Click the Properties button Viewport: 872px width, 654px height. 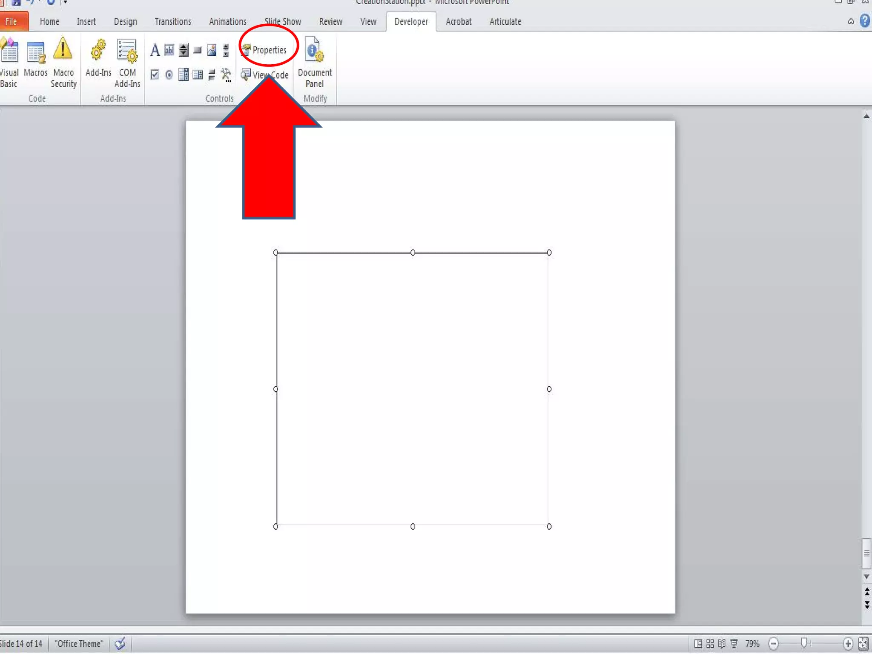coord(264,50)
